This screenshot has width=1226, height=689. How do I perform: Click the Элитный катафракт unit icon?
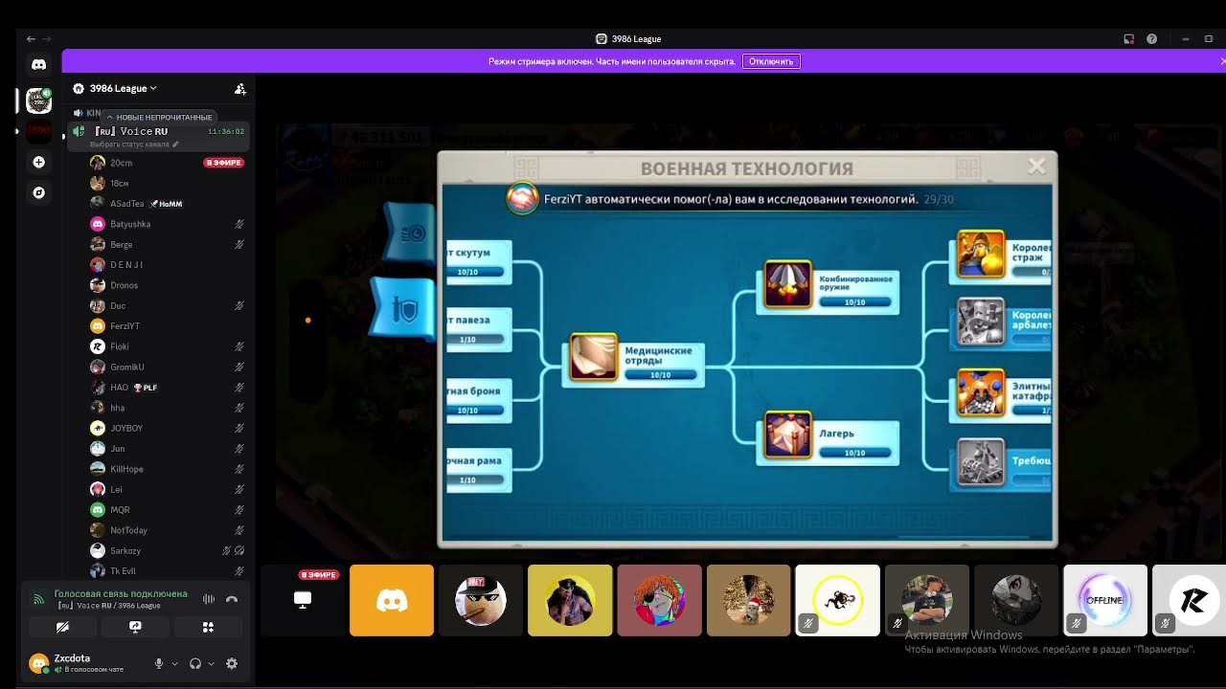point(981,393)
